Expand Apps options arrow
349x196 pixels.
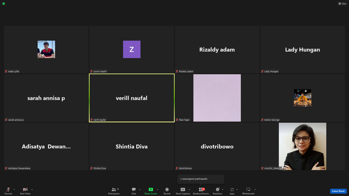[237, 189]
